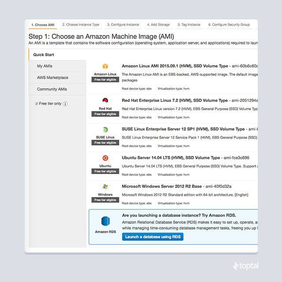The height and width of the screenshot is (282, 282).
Task: Click the Microsoft Windows 2012 R2 Standard edition description
Action: [x=185, y=195]
